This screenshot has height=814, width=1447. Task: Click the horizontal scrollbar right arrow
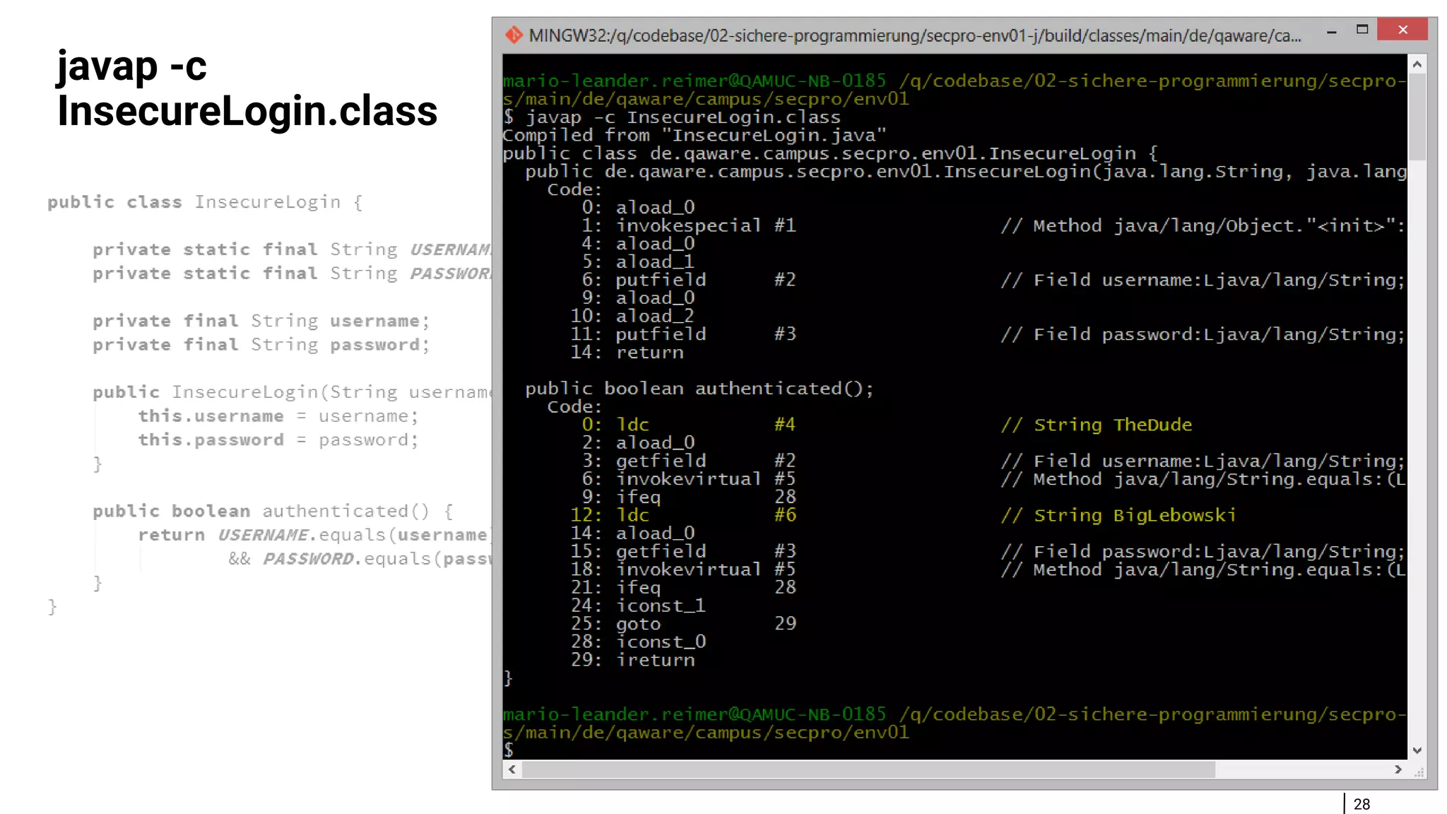[x=1398, y=769]
